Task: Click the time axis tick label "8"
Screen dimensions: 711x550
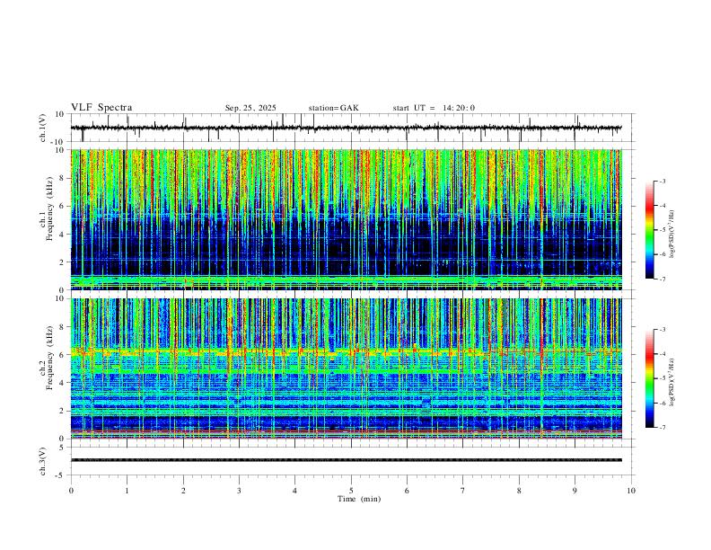Action: coord(519,491)
